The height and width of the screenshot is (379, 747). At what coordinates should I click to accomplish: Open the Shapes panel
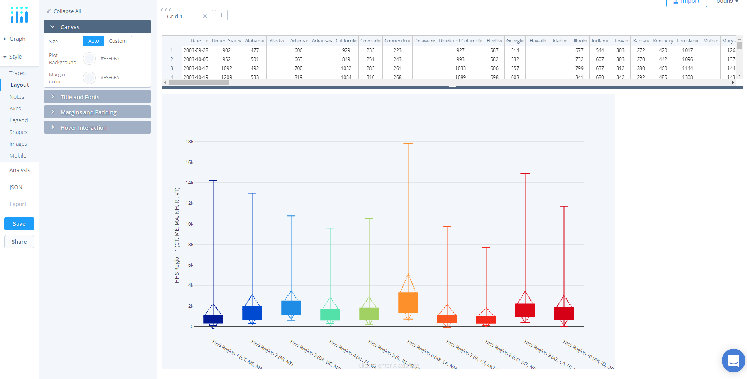coord(19,132)
